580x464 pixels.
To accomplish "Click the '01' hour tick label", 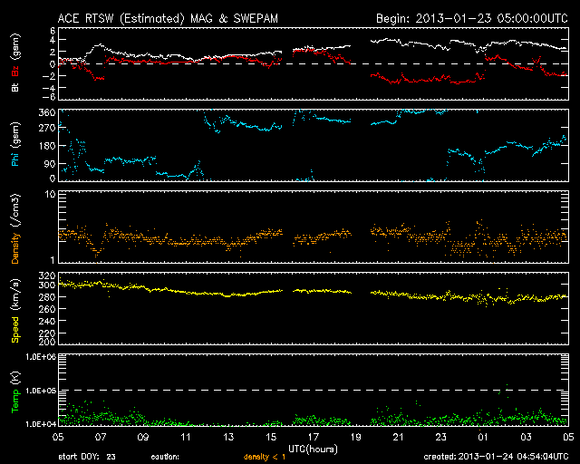I will [x=483, y=437].
